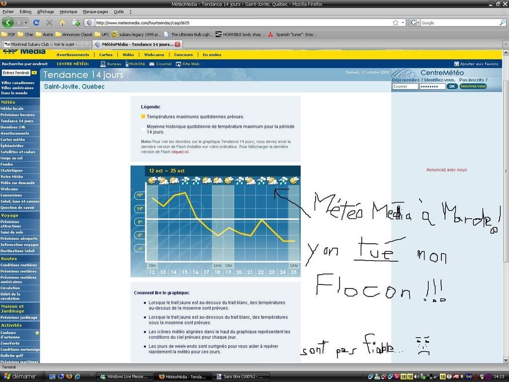Click the sunny weather icon for day 25
Viewport: 509px width, 382px height.
(x=294, y=180)
